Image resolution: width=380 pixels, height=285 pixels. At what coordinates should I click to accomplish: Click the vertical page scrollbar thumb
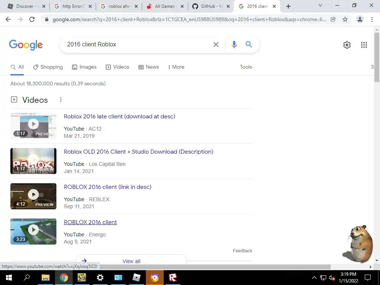pyautogui.click(x=377, y=57)
